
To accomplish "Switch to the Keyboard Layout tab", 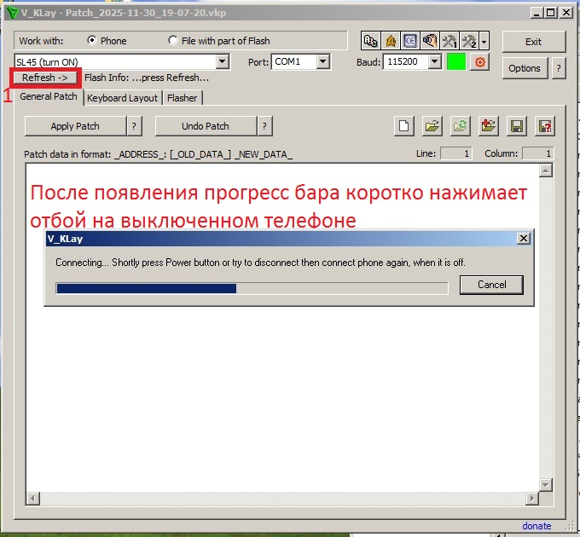I will pos(122,98).
